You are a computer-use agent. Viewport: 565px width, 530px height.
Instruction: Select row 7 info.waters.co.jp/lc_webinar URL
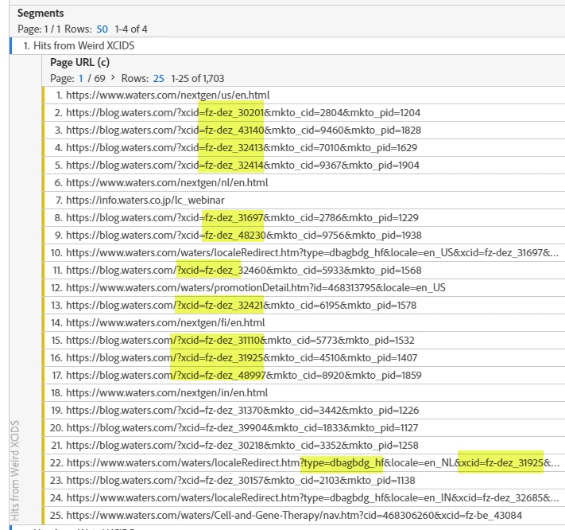[x=145, y=201]
